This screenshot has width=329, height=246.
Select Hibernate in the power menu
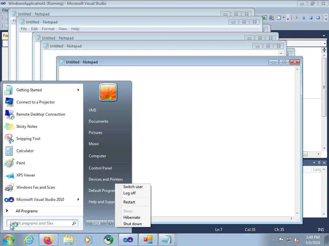(x=133, y=217)
